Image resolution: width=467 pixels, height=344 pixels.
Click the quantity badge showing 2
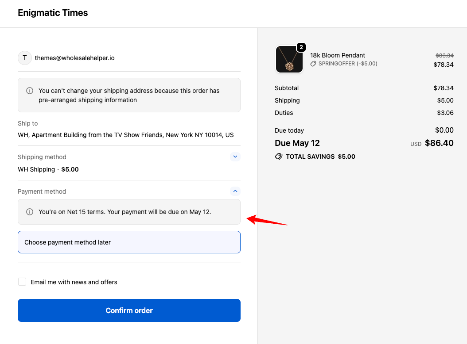pyautogui.click(x=301, y=47)
